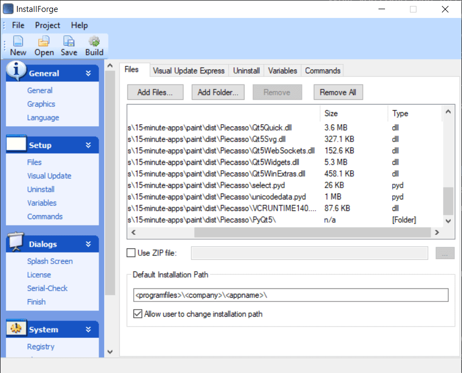Select the select.pyd file row
The image size is (462, 373).
point(285,185)
